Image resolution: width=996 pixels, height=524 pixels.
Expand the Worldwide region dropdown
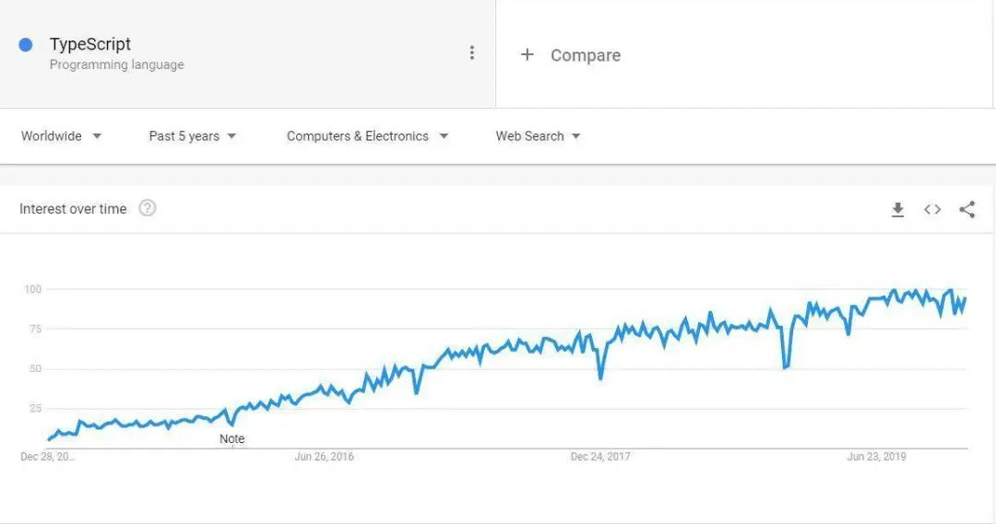coord(61,135)
